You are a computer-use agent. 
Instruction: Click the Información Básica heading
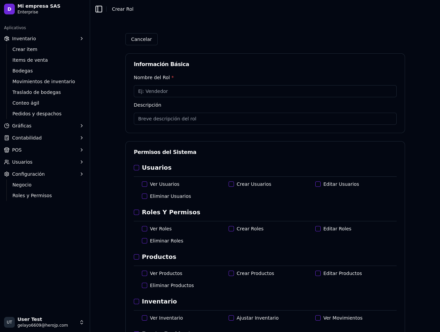pos(161,64)
